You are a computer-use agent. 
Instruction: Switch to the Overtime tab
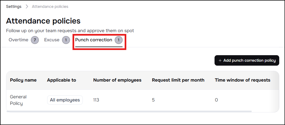tap(18, 40)
